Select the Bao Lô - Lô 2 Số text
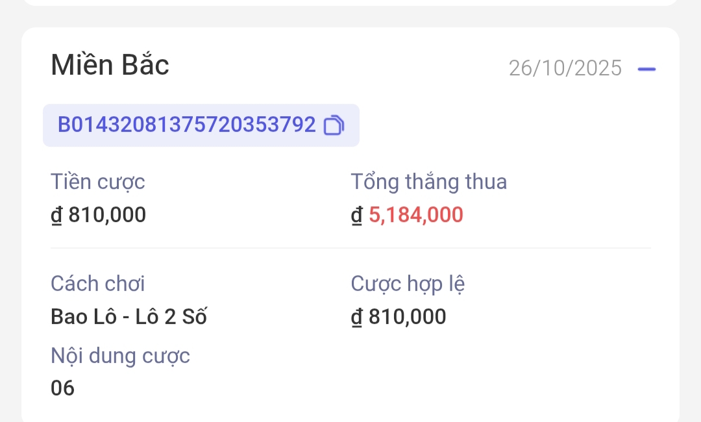 pos(129,317)
